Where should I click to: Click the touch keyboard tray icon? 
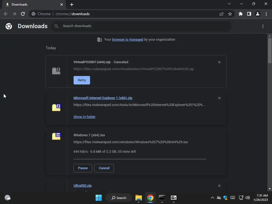[233, 198]
